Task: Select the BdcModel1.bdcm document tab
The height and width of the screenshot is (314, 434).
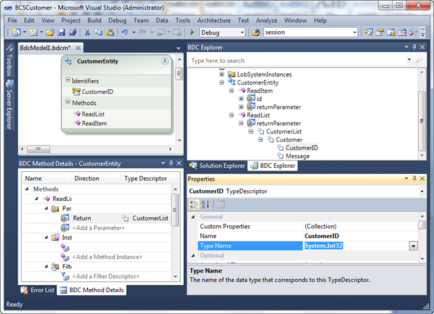Action: [45, 48]
